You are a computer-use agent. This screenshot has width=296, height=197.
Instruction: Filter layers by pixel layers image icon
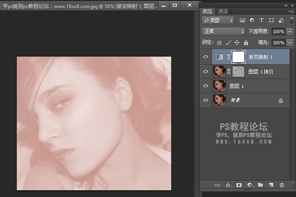242,20
